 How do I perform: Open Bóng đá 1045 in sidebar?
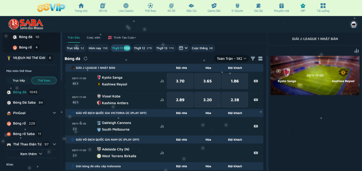[23, 92]
